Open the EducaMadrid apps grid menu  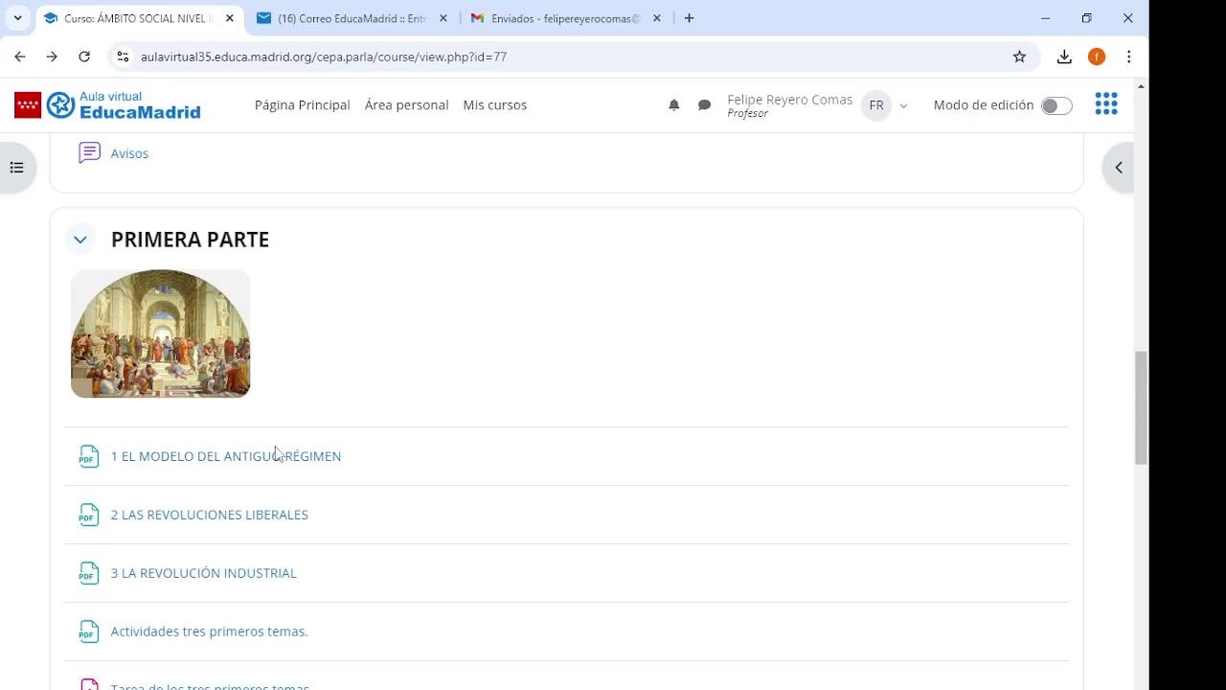pyautogui.click(x=1106, y=104)
